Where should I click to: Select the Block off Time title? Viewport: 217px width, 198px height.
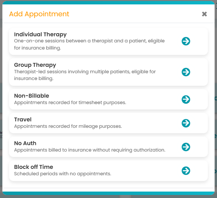34,167
